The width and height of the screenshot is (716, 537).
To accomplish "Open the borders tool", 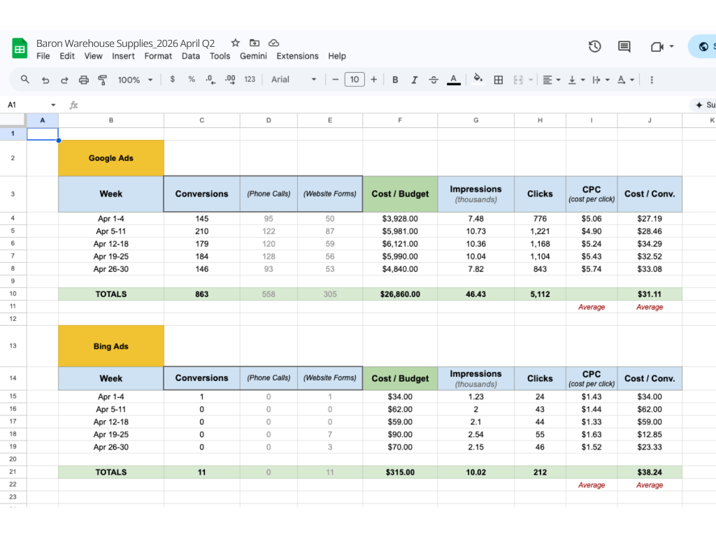I will 499,80.
